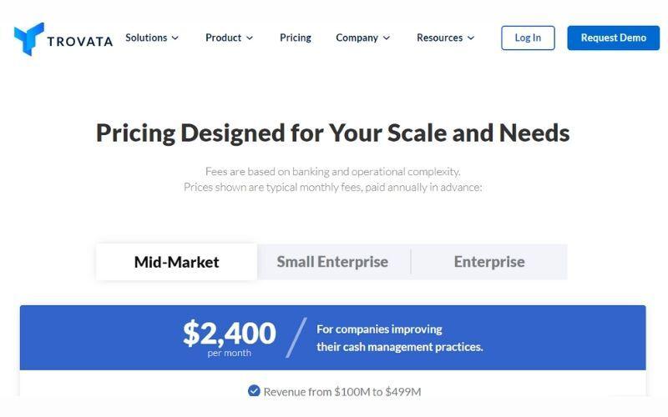Image resolution: width=668 pixels, height=417 pixels.
Task: Click the Pricing Designed for Your Scale heading
Action: [332, 133]
